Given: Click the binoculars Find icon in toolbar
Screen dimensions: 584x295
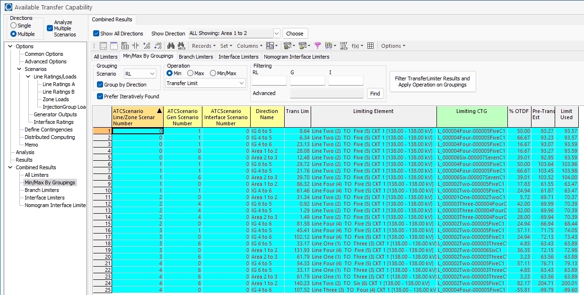Looking at the screenshot, I should (x=171, y=46).
